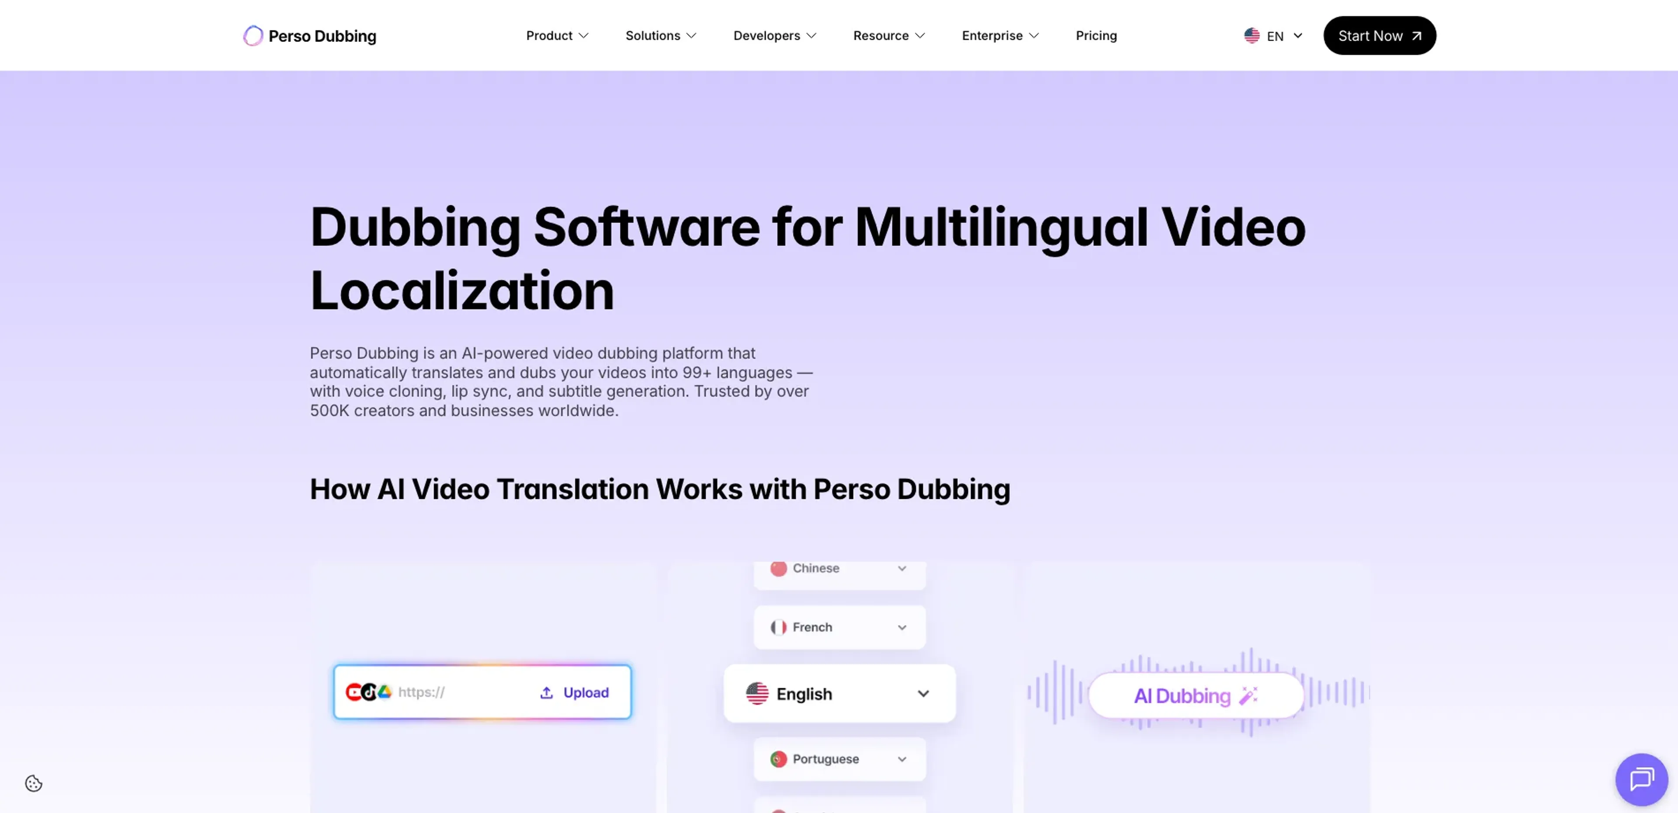1678x813 pixels.
Task: Open the Enterprise menu
Action: pos(1000,36)
